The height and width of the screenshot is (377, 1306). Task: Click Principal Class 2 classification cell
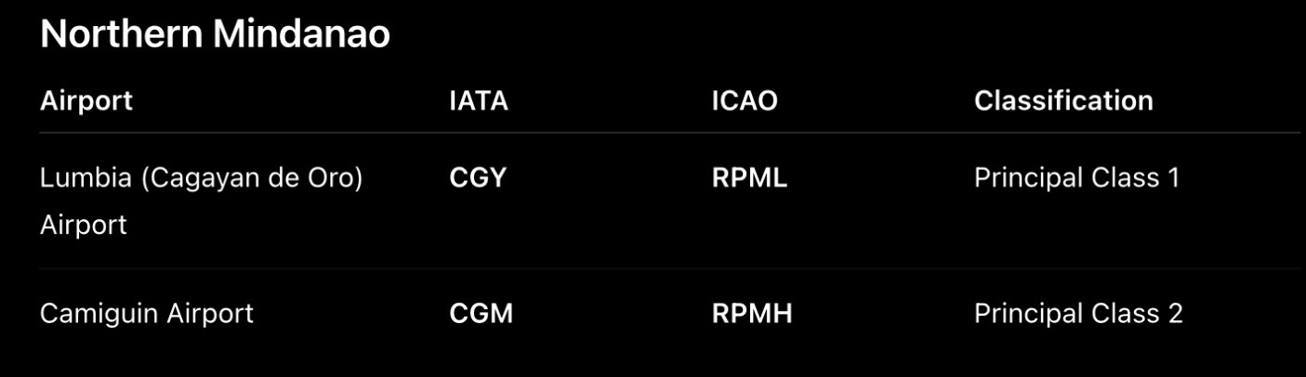(x=1078, y=314)
